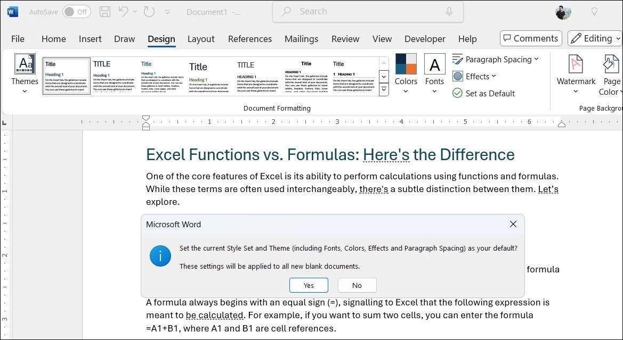
Task: Undo the last action
Action: tap(124, 12)
